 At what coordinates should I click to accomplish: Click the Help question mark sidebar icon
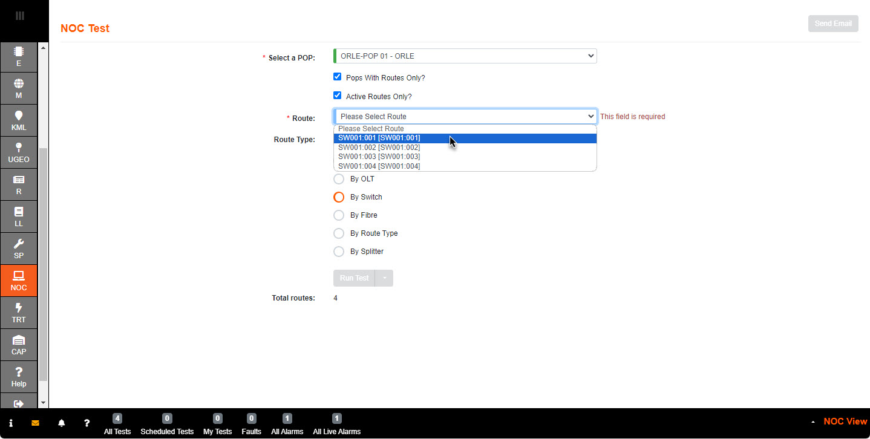click(19, 377)
